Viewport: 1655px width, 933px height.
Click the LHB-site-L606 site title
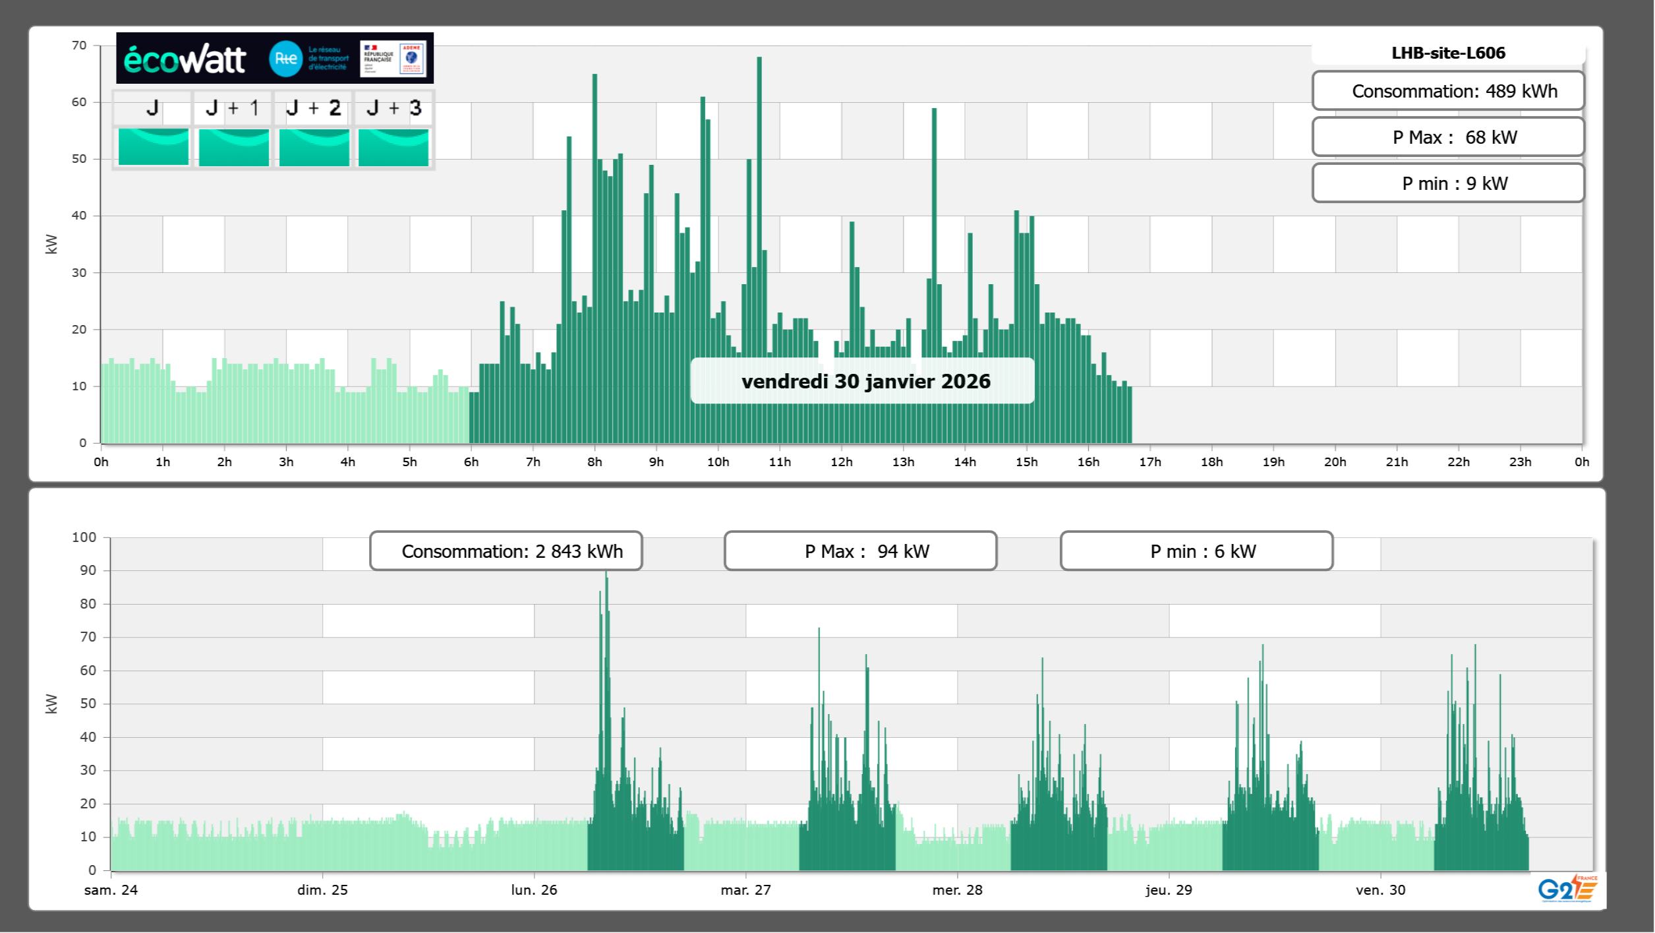(x=1448, y=53)
